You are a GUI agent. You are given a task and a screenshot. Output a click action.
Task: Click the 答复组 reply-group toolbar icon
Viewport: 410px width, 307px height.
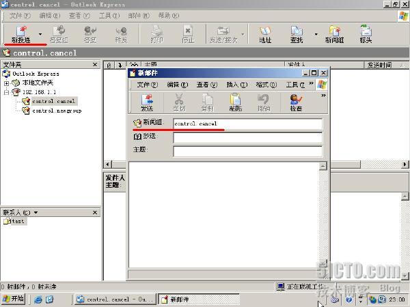tap(59, 34)
